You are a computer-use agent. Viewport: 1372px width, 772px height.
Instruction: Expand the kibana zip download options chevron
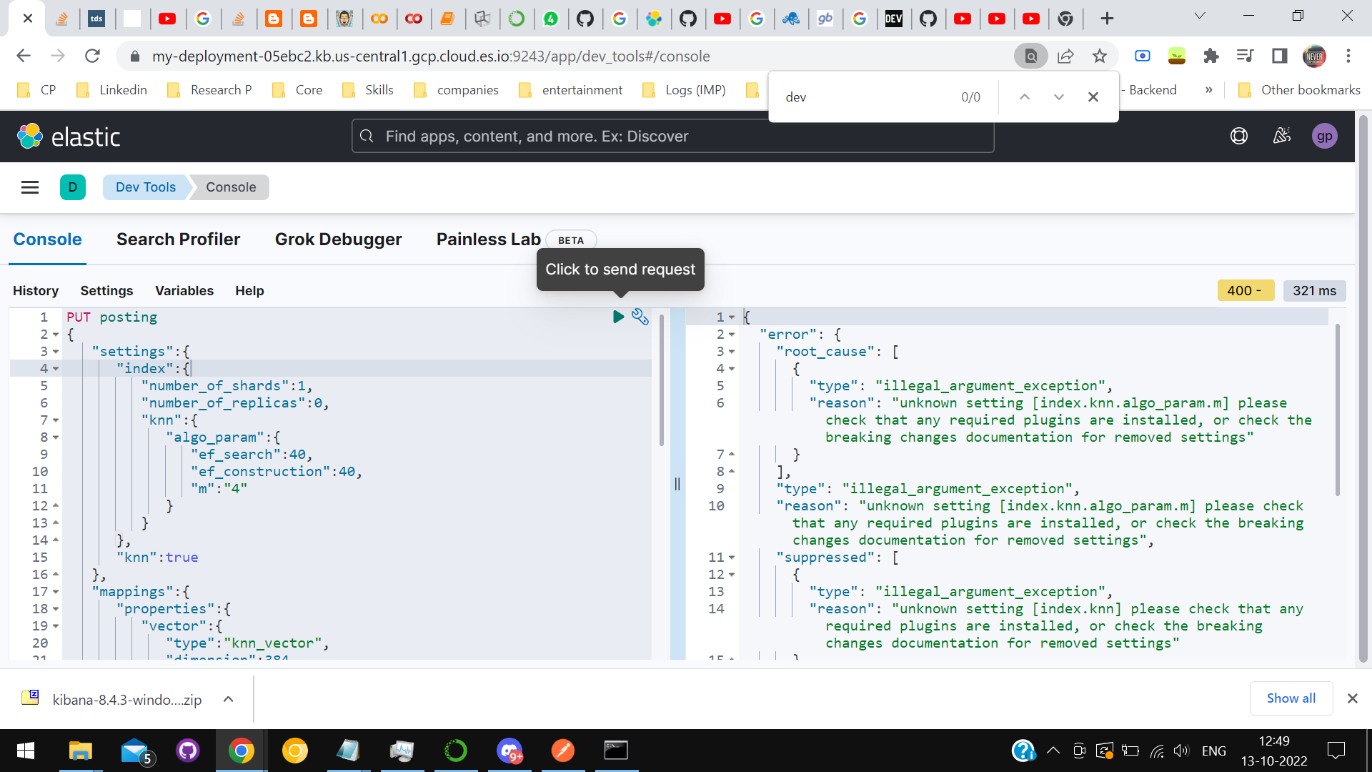(229, 699)
